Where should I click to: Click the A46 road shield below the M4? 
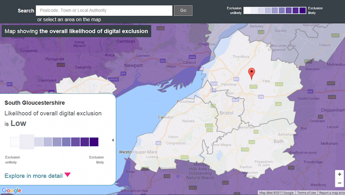pos(278,104)
